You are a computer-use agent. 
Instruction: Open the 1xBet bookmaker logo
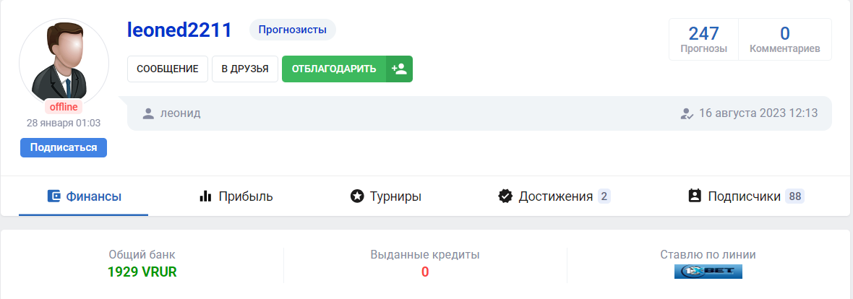pos(708,272)
